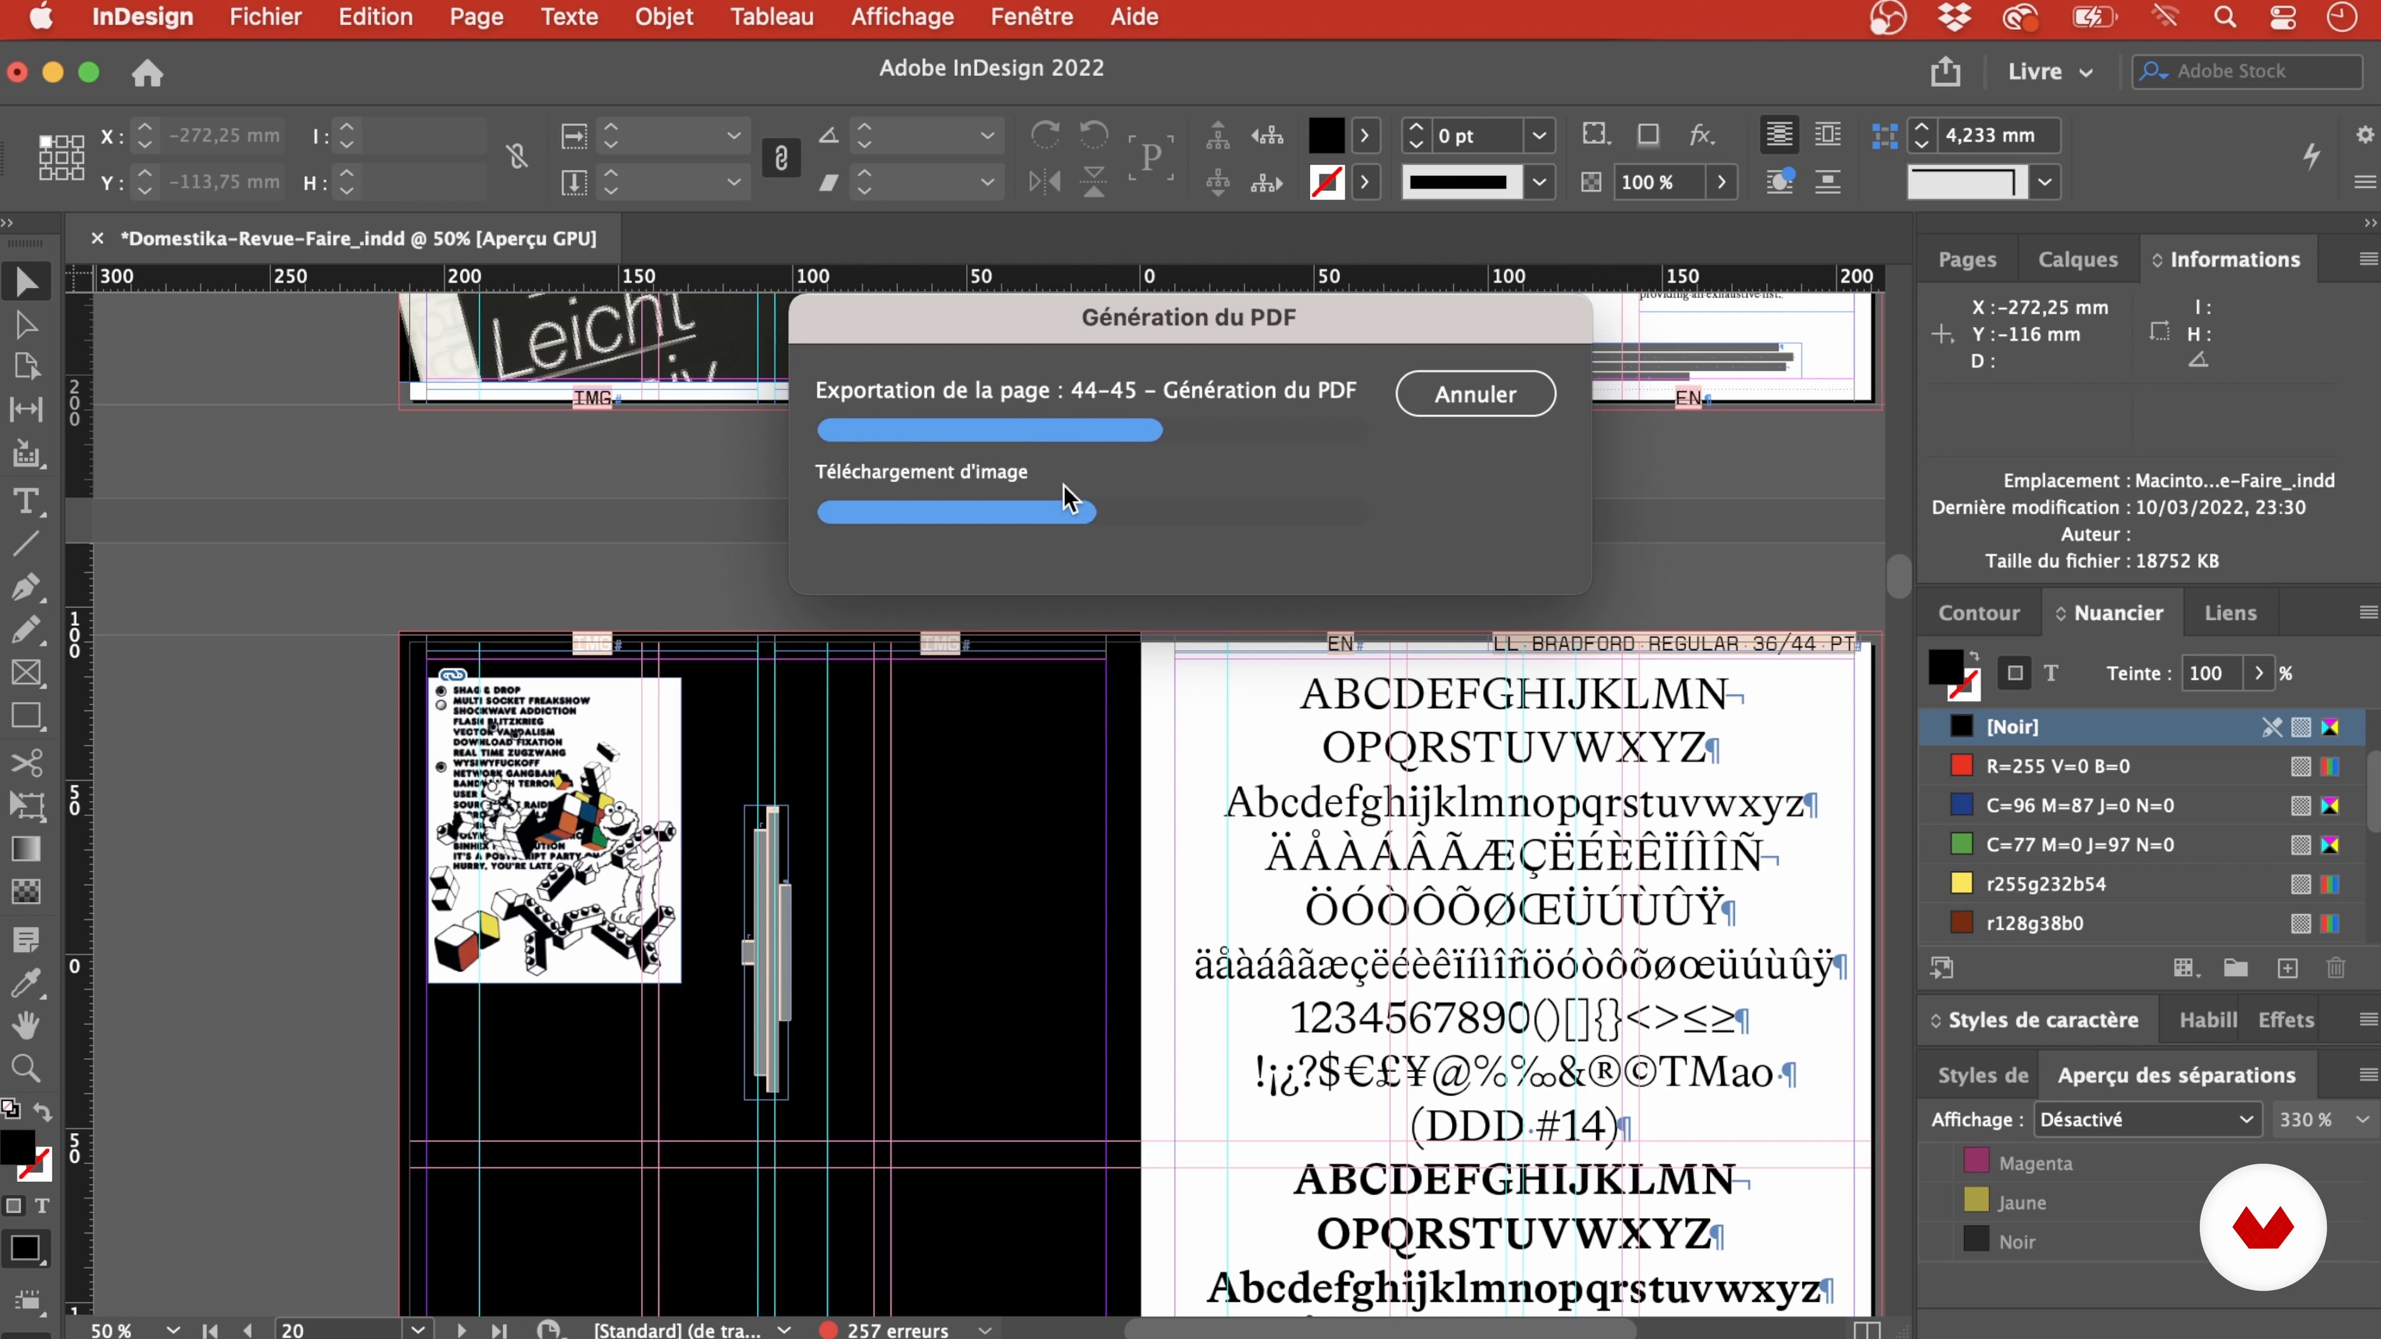Switch to the Pages tab
Screen dimensions: 2381x1339
pos(1967,260)
